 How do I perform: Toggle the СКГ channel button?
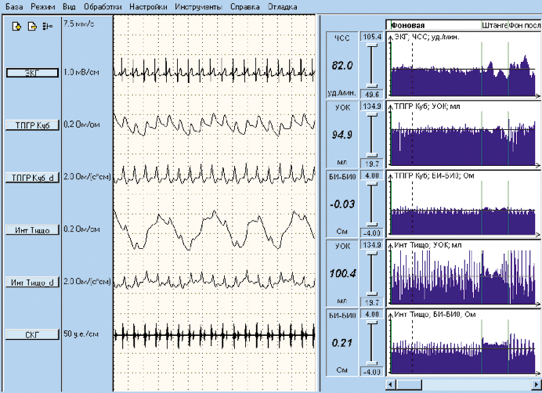point(31,334)
